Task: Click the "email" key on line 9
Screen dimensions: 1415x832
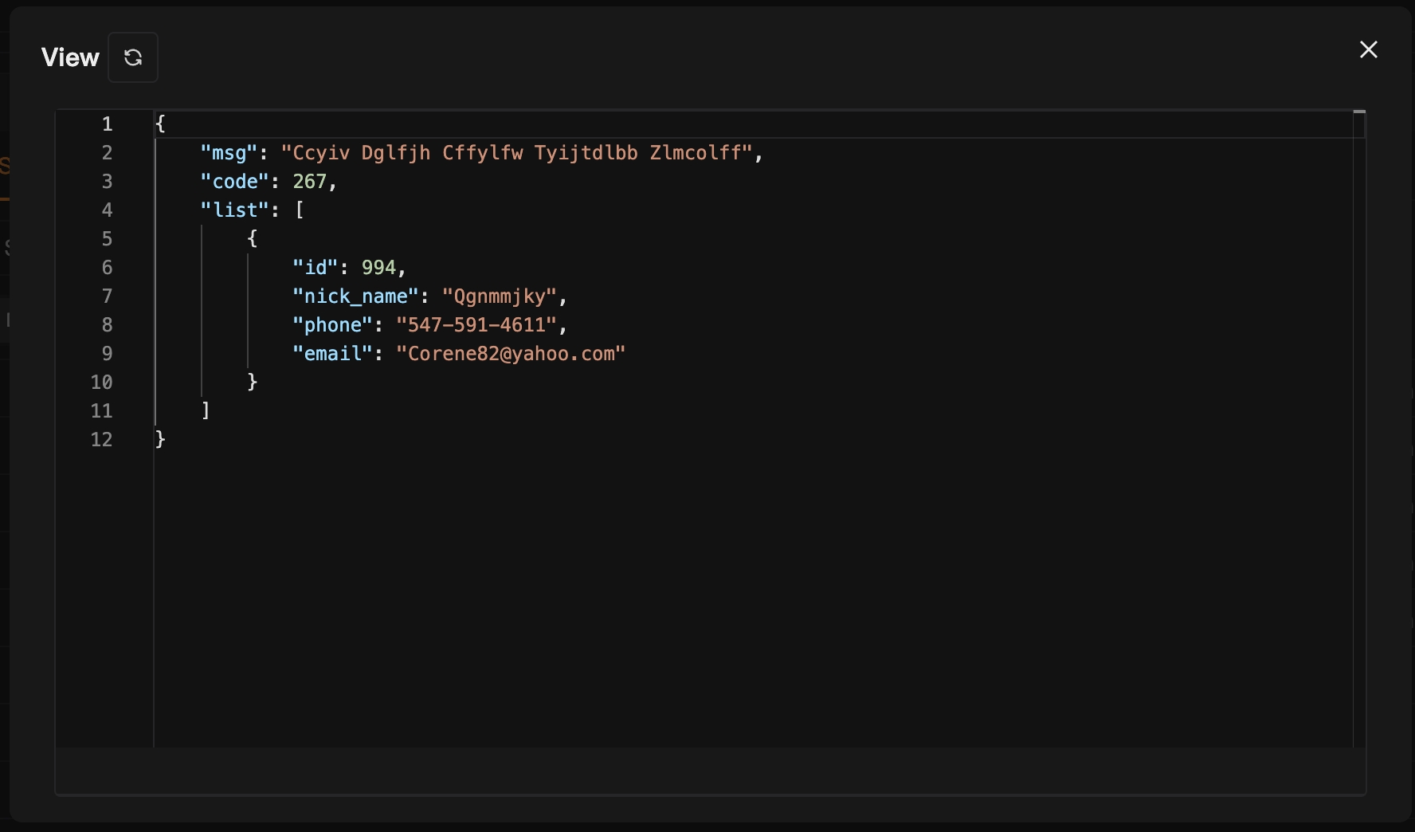Action: 332,354
